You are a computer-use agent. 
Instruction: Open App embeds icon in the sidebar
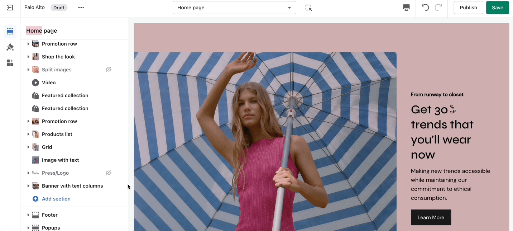coord(10,63)
